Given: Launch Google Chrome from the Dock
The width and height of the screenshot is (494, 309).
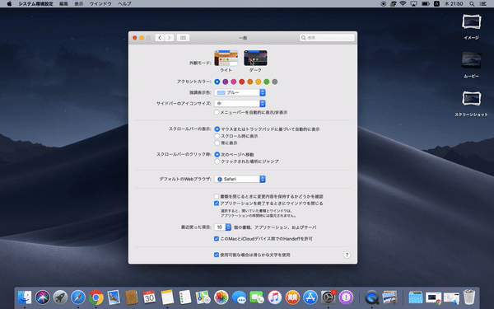Looking at the screenshot, I should click(x=96, y=297).
